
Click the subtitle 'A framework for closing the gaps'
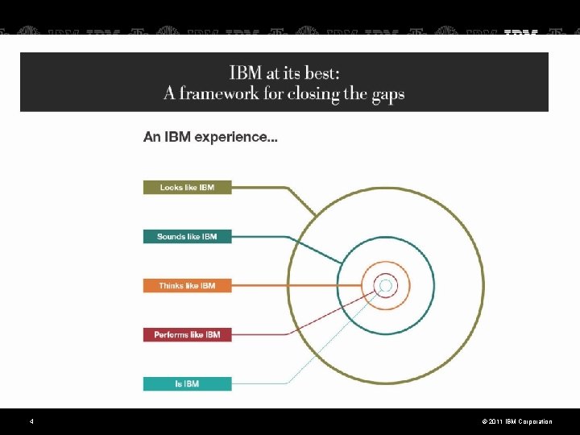[x=284, y=93]
